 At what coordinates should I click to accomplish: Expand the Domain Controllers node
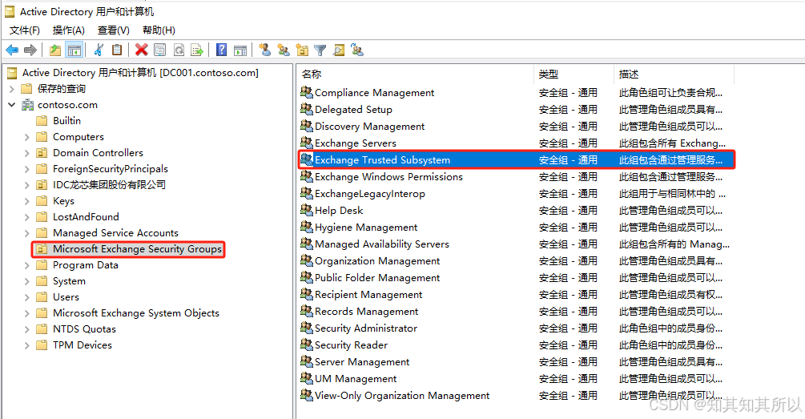pos(26,153)
